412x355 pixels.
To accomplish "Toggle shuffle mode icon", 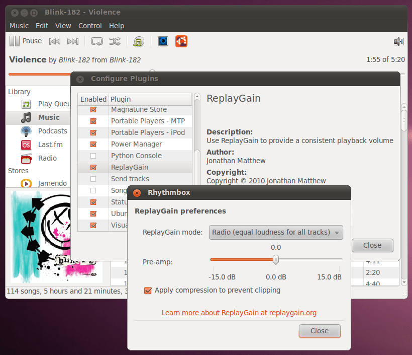I will pos(115,41).
